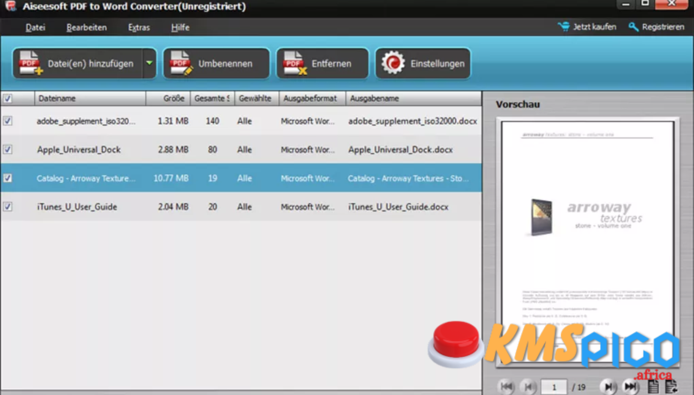Open the Datei menu

click(x=35, y=27)
